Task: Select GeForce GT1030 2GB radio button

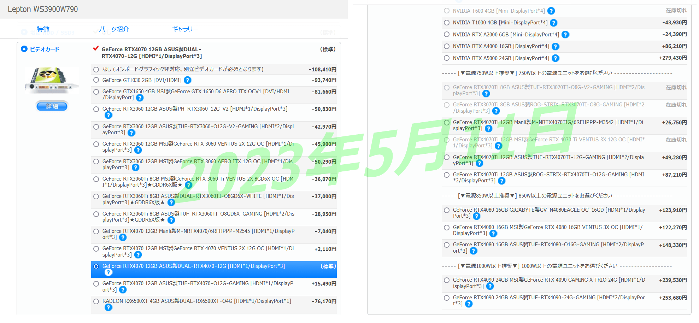Action: (x=96, y=80)
